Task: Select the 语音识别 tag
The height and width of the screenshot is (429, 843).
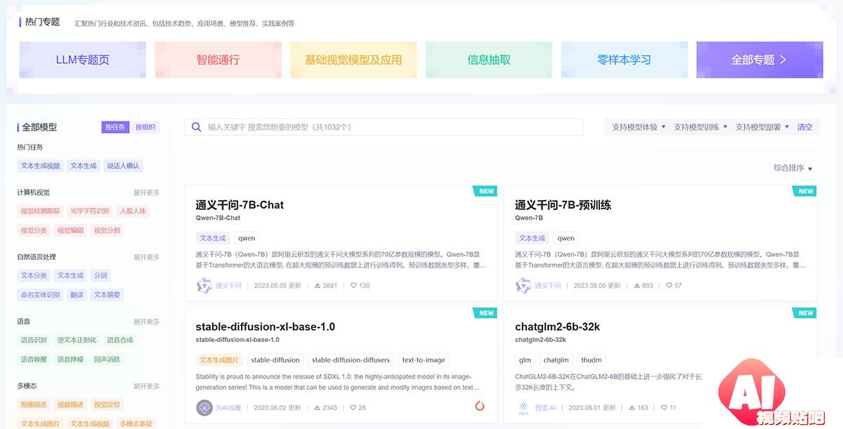Action: point(34,340)
